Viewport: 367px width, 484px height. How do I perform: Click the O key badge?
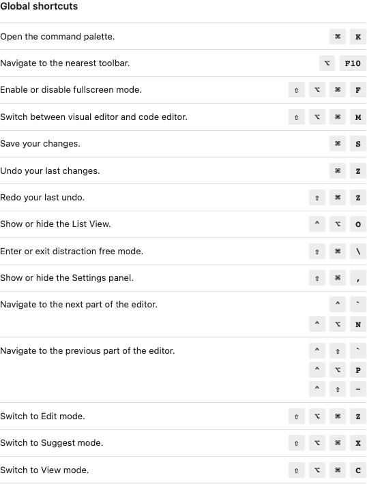[x=358, y=224]
